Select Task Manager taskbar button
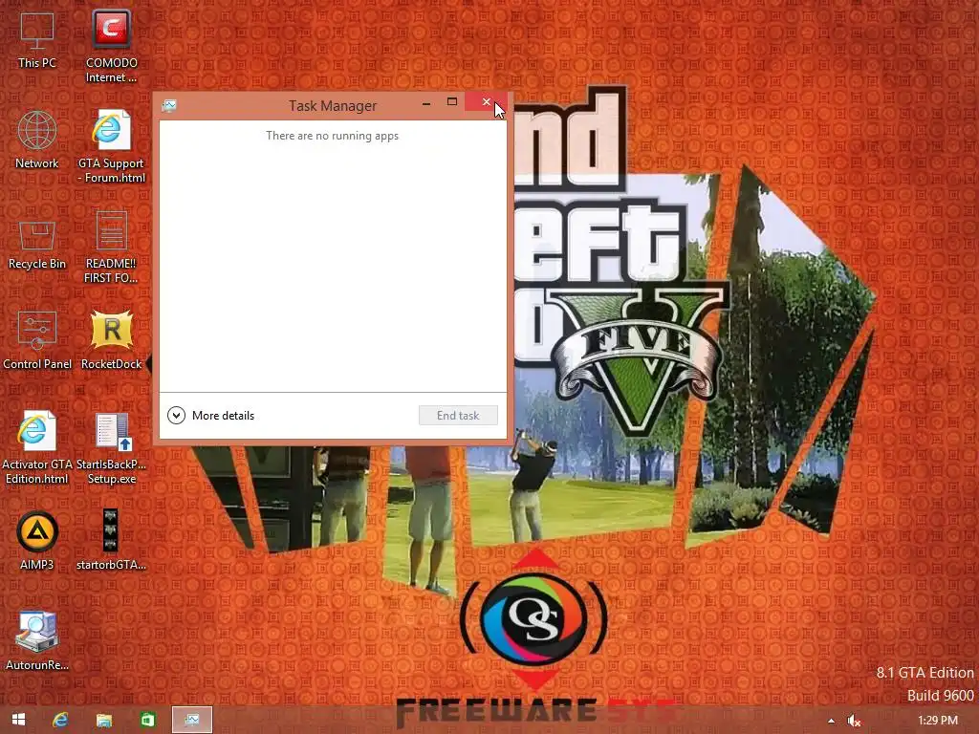The height and width of the screenshot is (734, 979). [x=191, y=720]
